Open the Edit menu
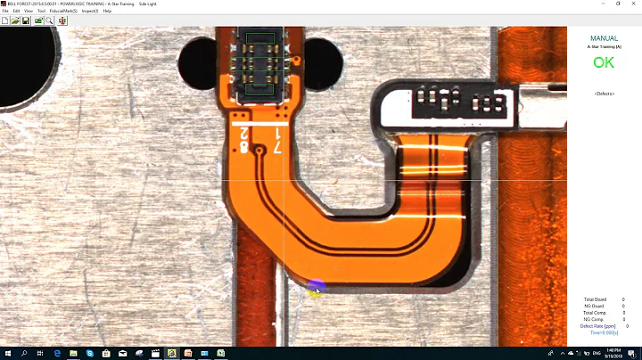Screen dimensions: 642x360 click(16, 11)
